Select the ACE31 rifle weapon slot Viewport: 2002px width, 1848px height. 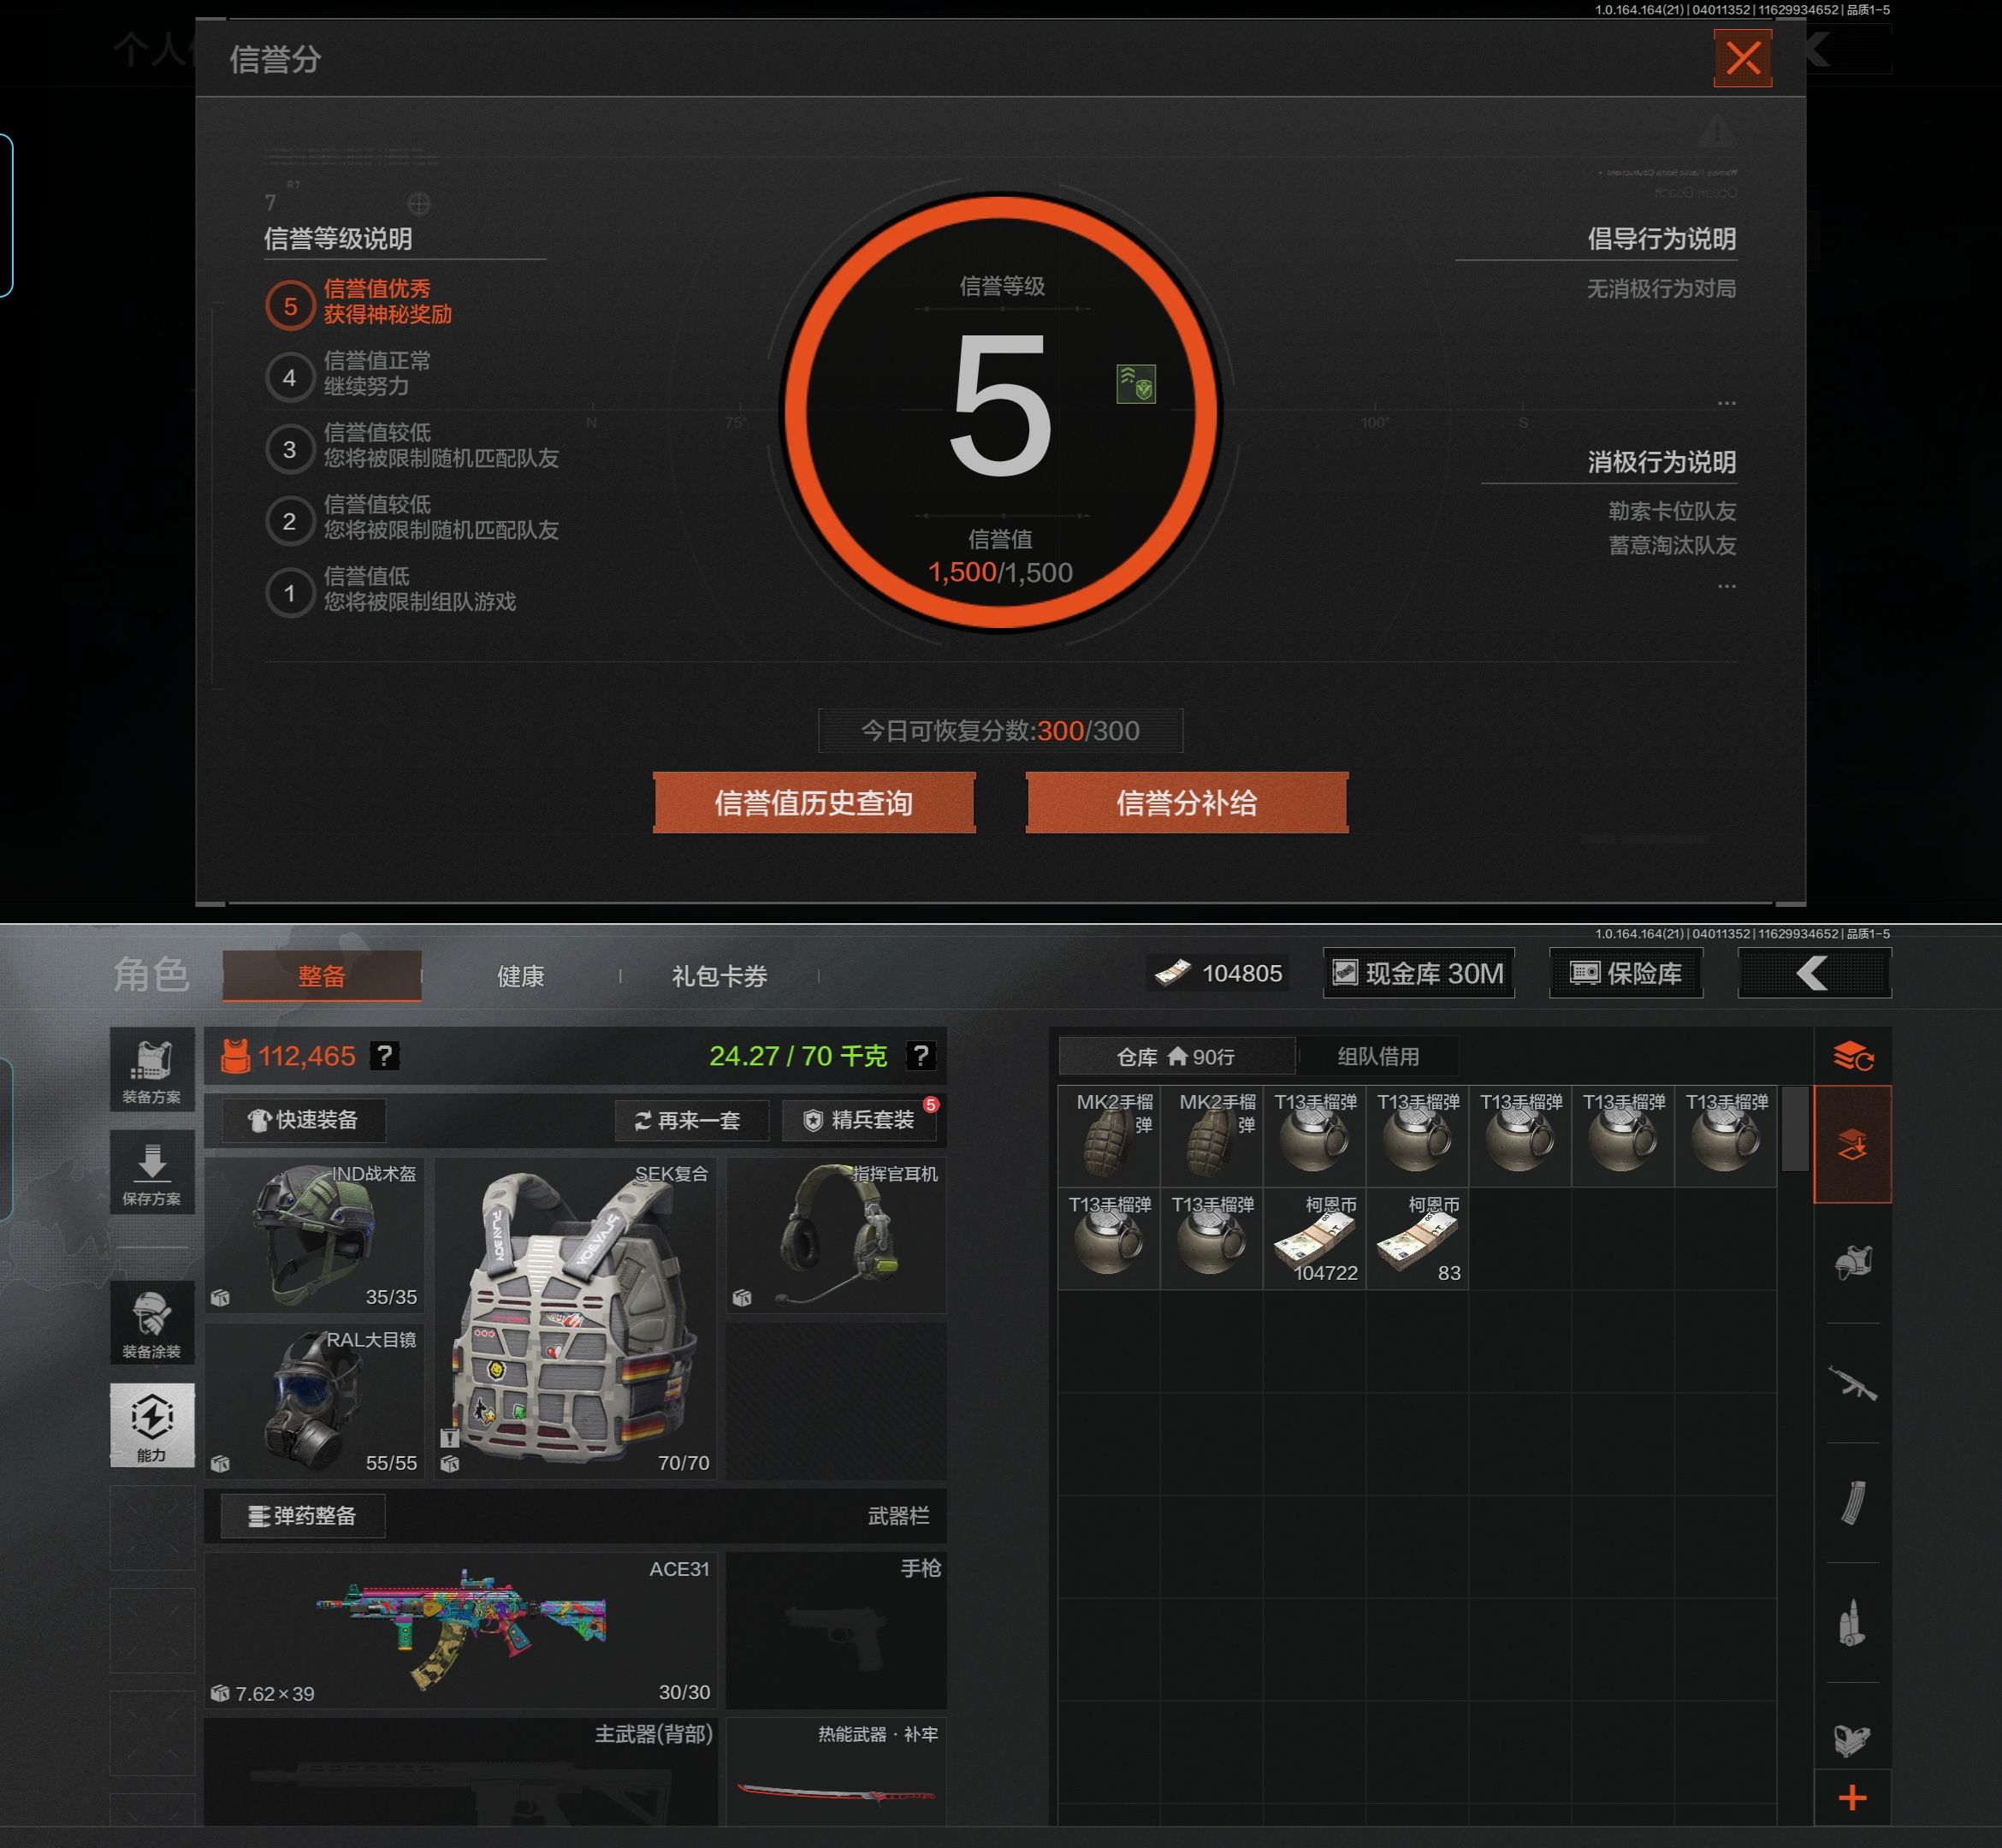click(460, 1628)
